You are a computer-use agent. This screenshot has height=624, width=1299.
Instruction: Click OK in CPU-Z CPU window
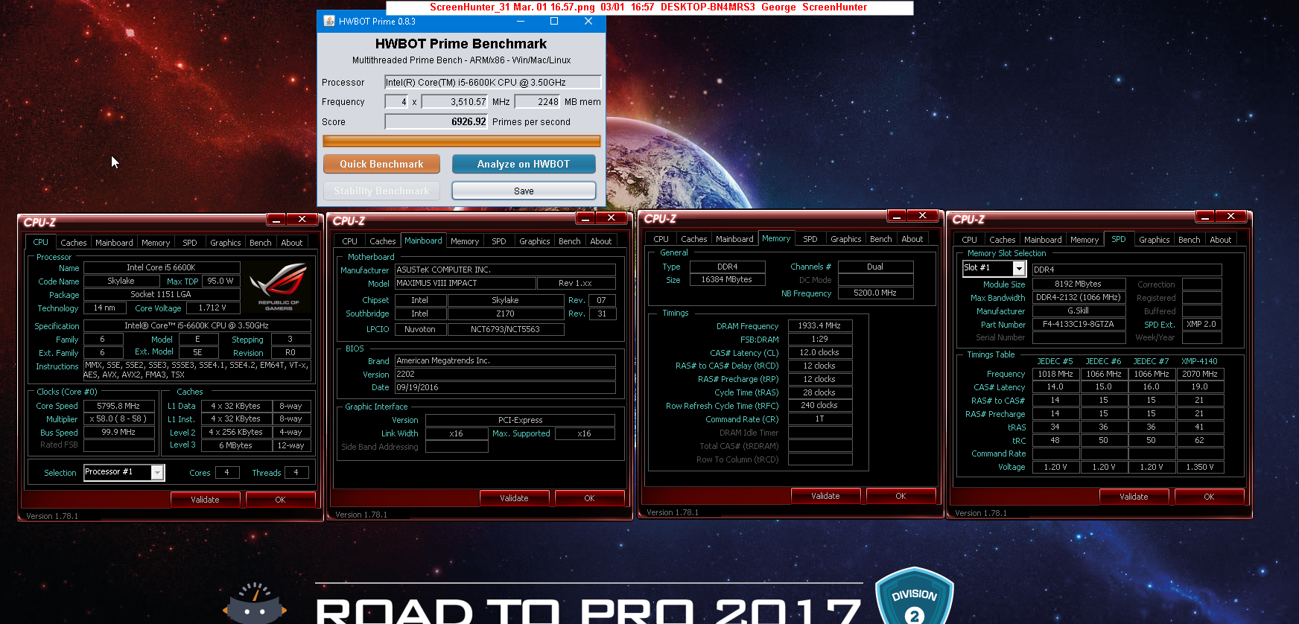(280, 500)
